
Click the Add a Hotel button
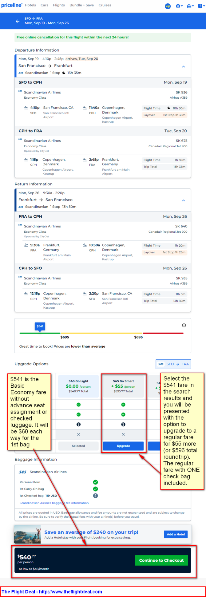176,534
